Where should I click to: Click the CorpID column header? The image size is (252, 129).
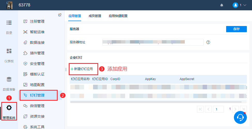point(115,79)
